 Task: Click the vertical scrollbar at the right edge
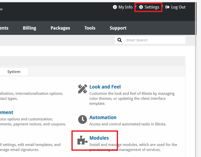tap(196, 80)
